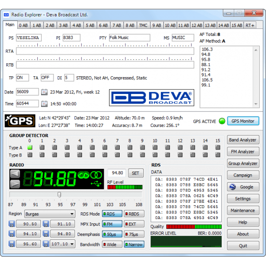Open the RT+ tab
This screenshot has width=266, height=266.
[x=250, y=25]
